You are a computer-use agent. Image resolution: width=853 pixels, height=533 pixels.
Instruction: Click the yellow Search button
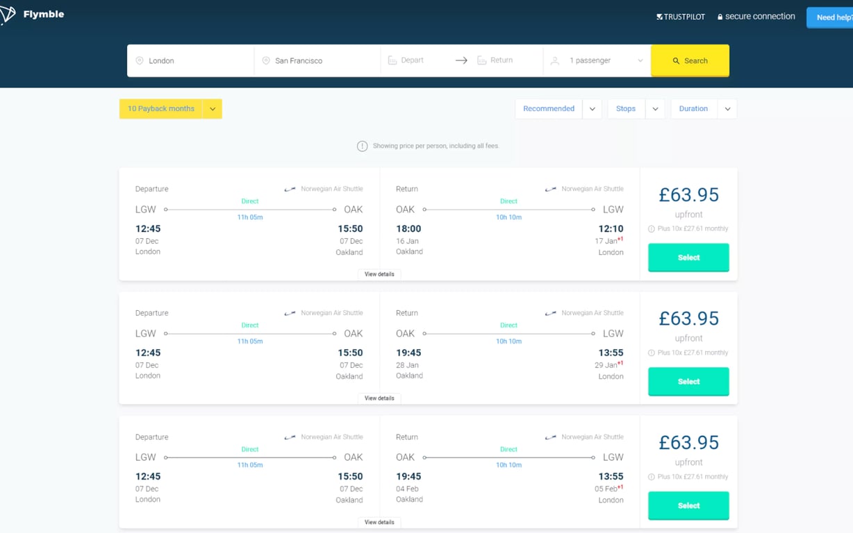[x=690, y=60]
